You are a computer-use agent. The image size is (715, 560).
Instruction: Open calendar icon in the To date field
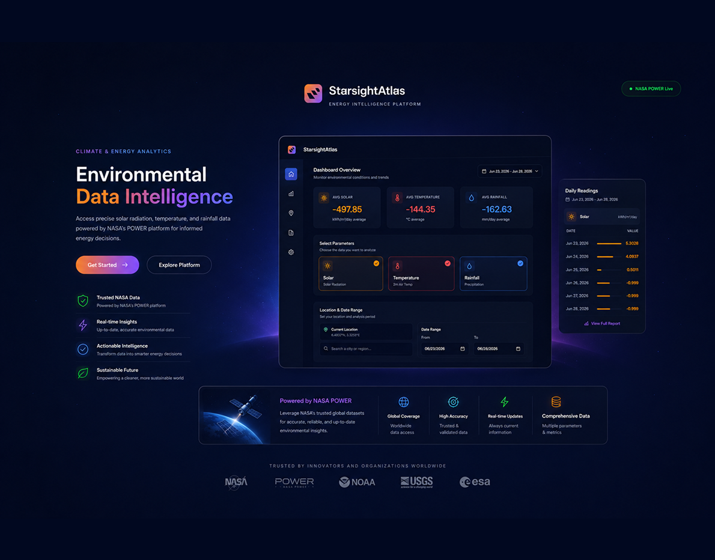click(518, 349)
